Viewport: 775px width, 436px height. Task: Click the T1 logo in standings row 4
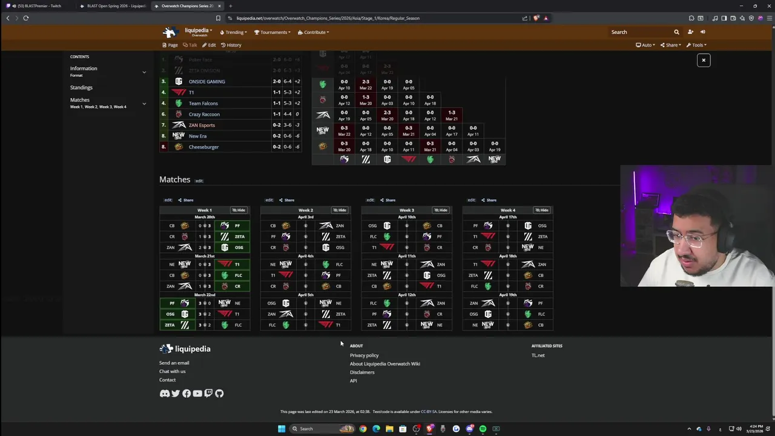(x=179, y=93)
